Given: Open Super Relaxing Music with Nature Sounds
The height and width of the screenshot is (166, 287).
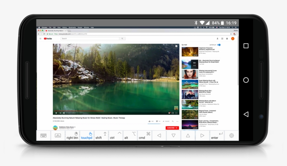Looking at the screenshot, I should [190, 84].
